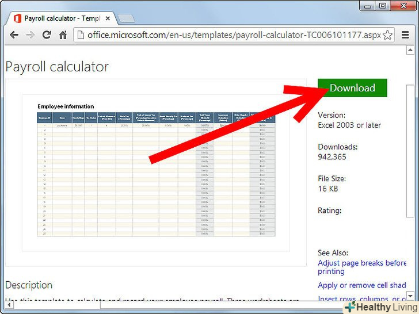Click the 16 KB file size value
Viewport: 419px width, 314px height.
[328, 189]
